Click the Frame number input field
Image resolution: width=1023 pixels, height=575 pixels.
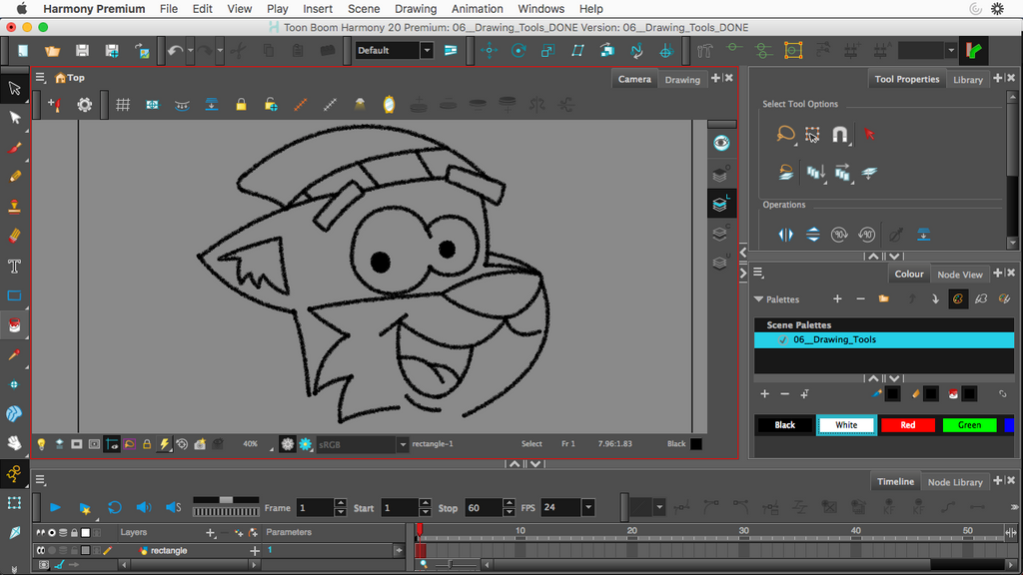[316, 507]
